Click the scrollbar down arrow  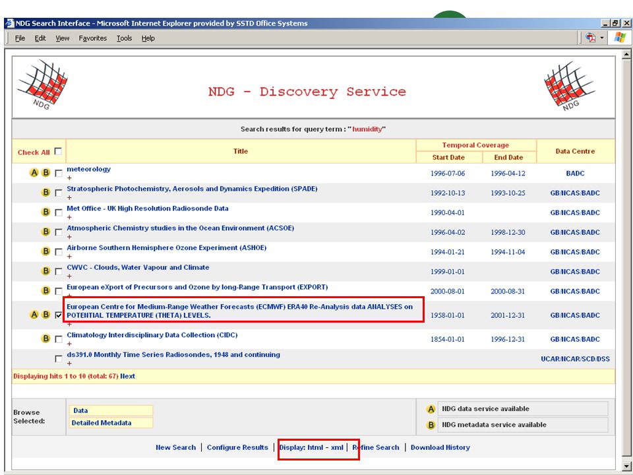click(x=626, y=466)
